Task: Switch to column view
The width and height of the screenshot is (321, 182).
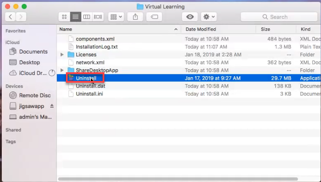Action: (87, 17)
